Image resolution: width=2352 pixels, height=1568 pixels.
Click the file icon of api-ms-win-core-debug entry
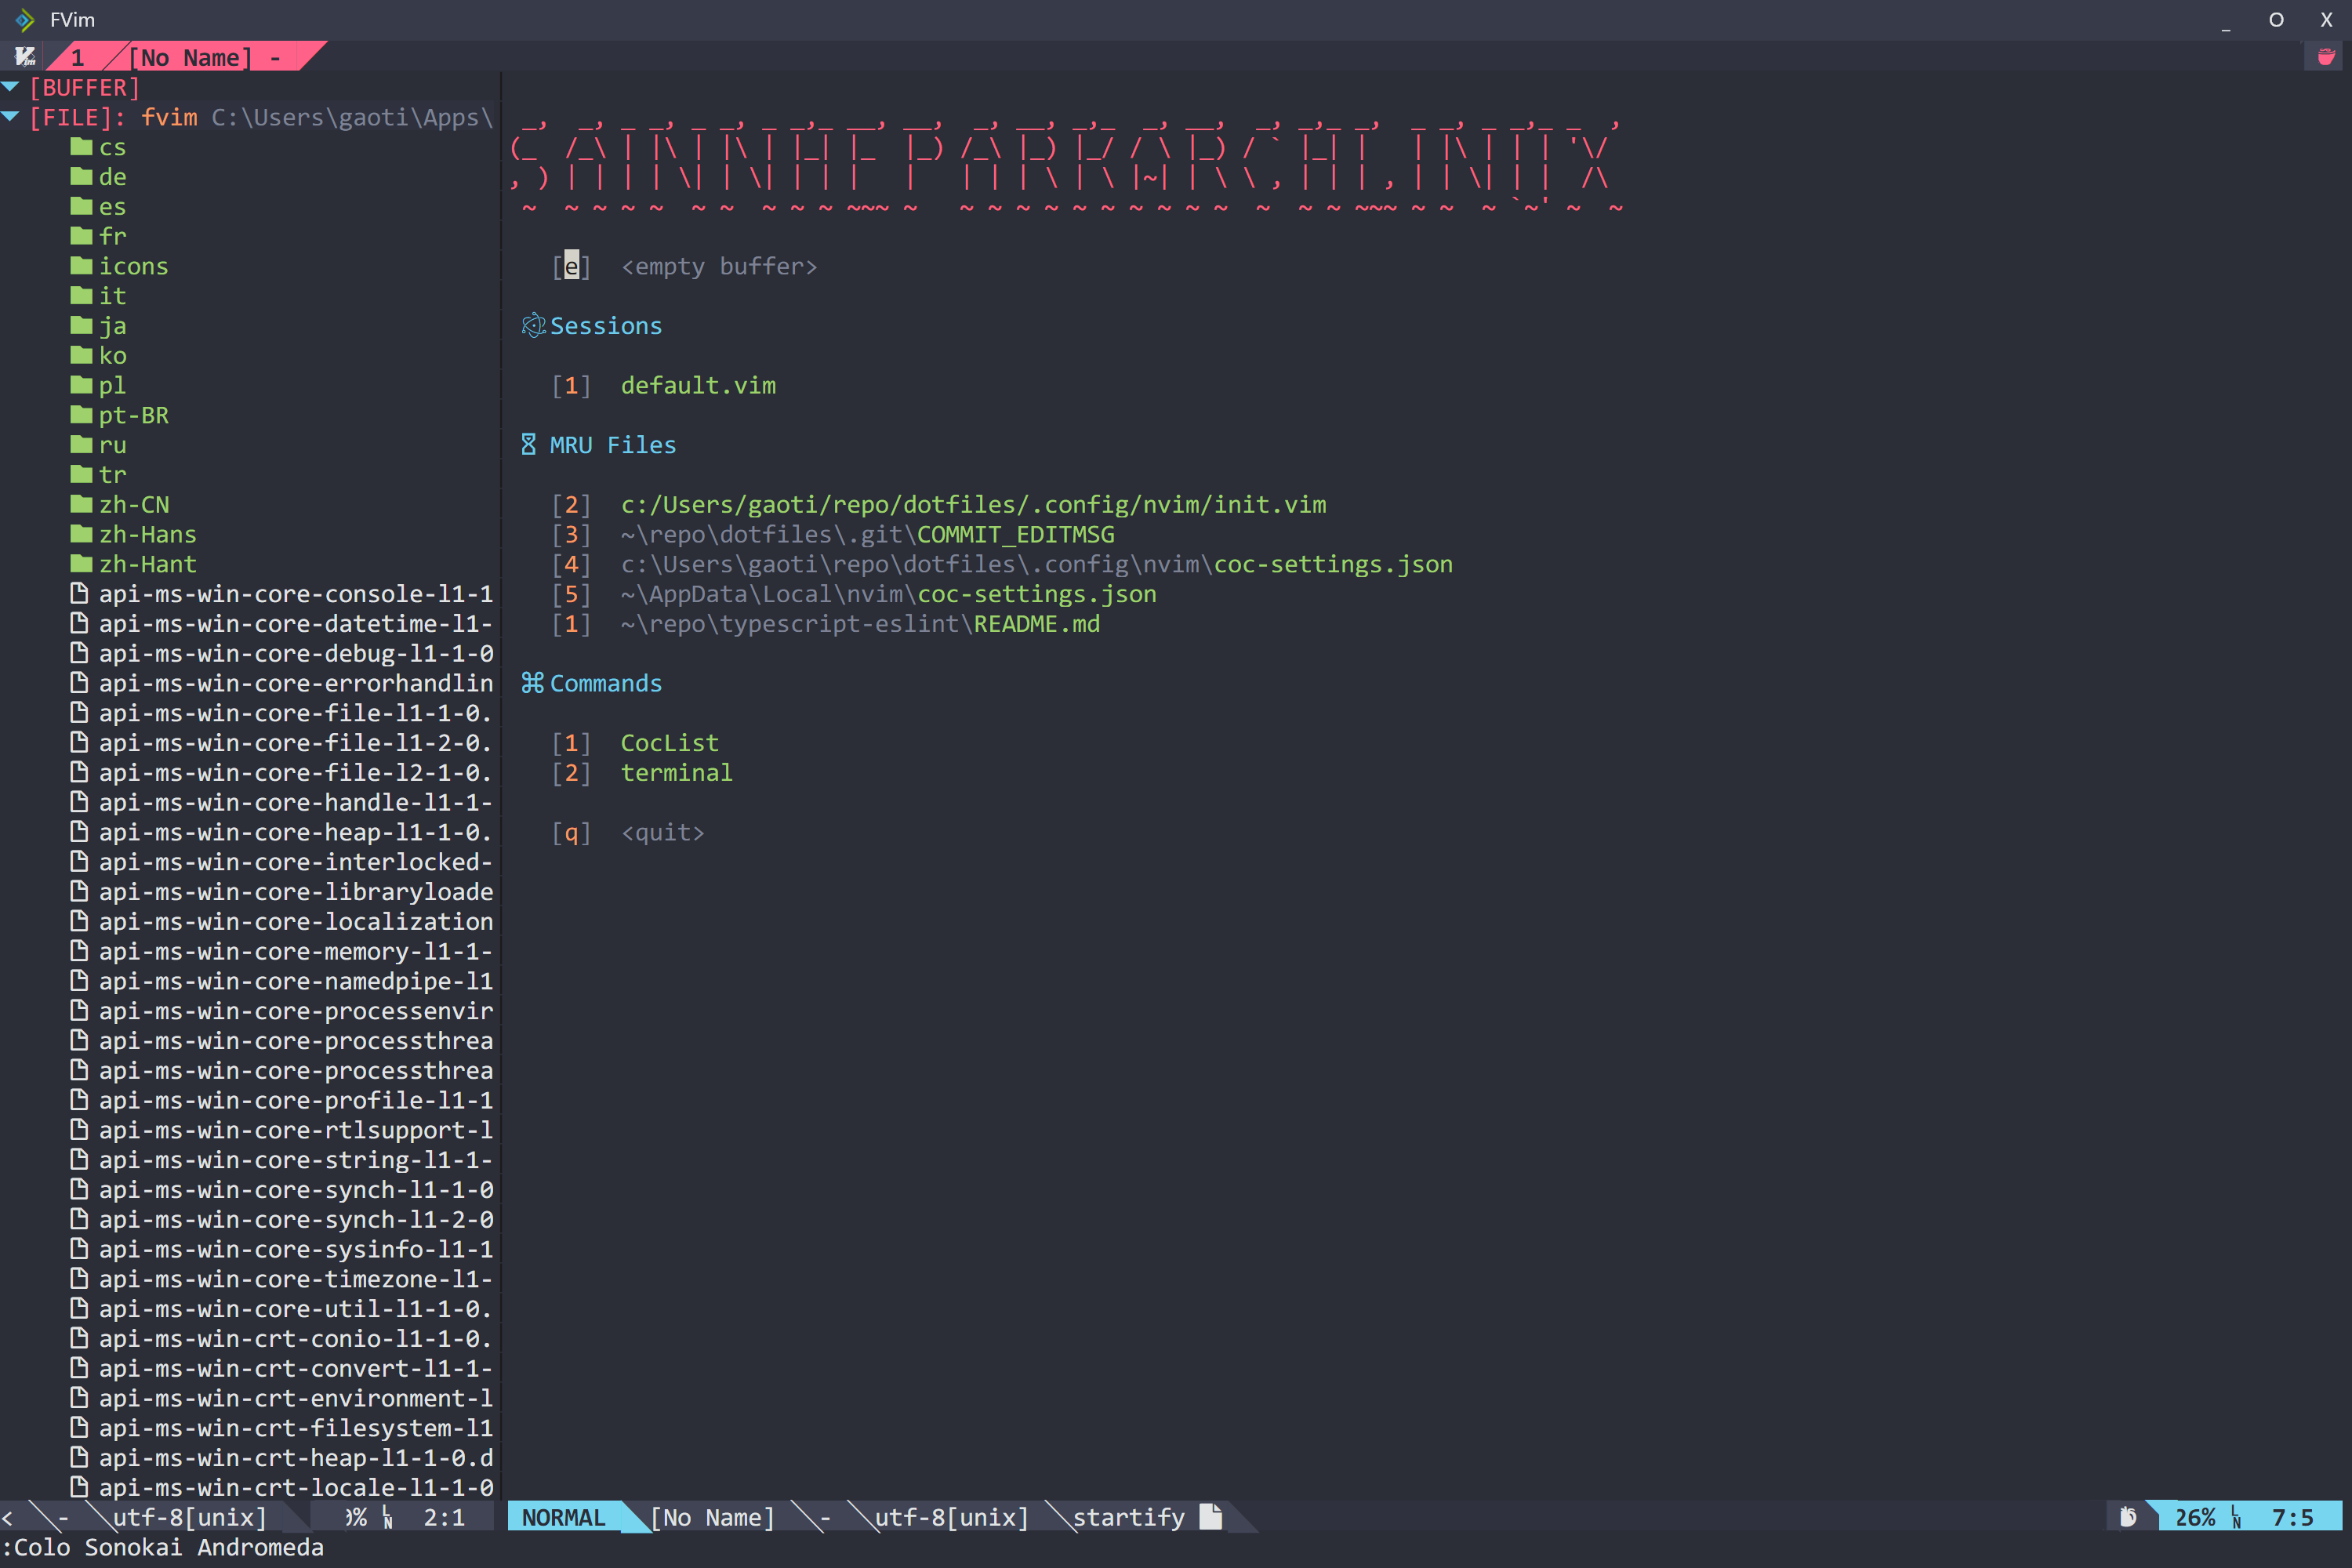(x=79, y=653)
